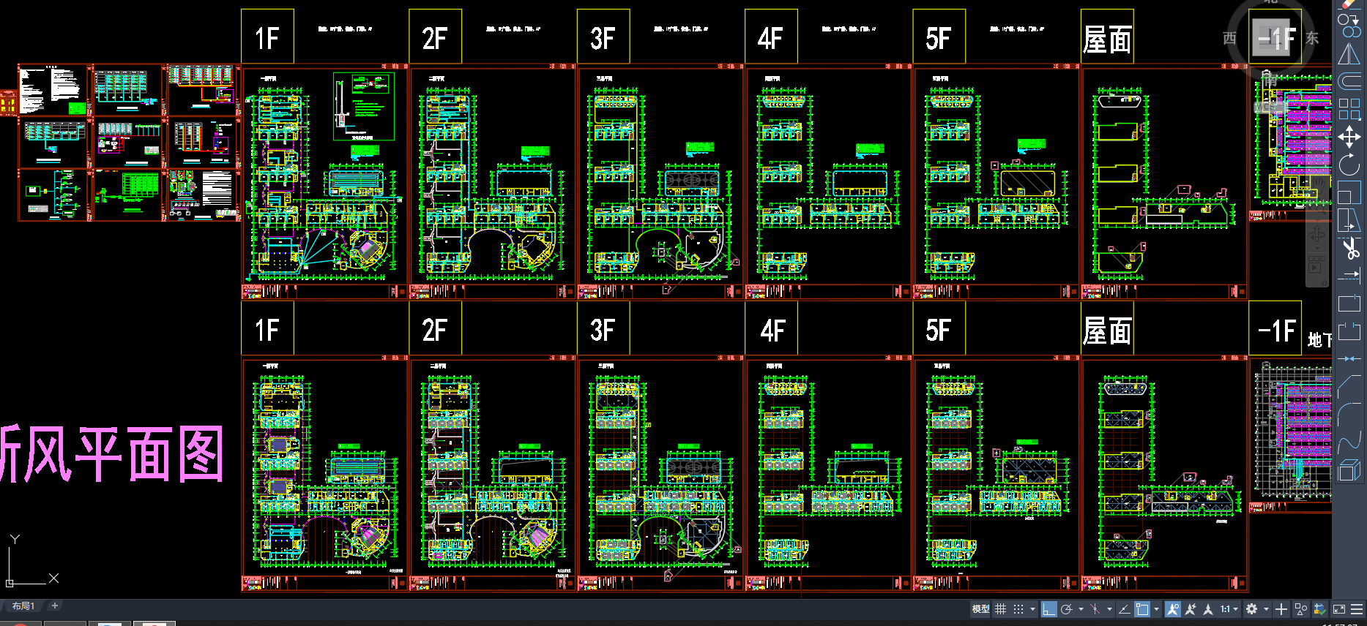The image size is (1367, 626).
Task: Click the upper row 屋面 roof label
Action: (1107, 37)
